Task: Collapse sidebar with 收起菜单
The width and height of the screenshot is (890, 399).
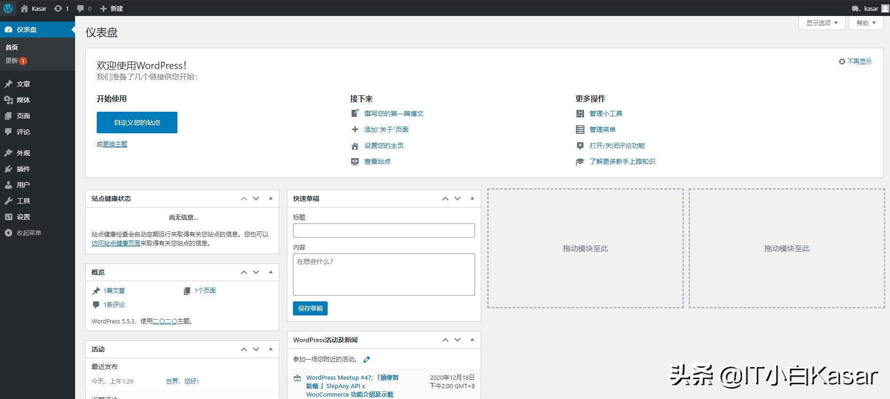Action: [38, 233]
